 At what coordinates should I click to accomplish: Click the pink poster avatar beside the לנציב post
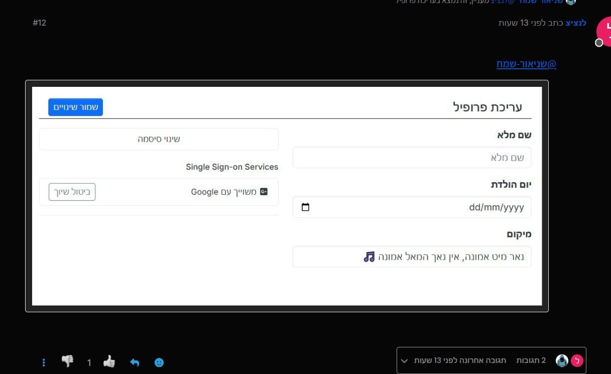603,31
